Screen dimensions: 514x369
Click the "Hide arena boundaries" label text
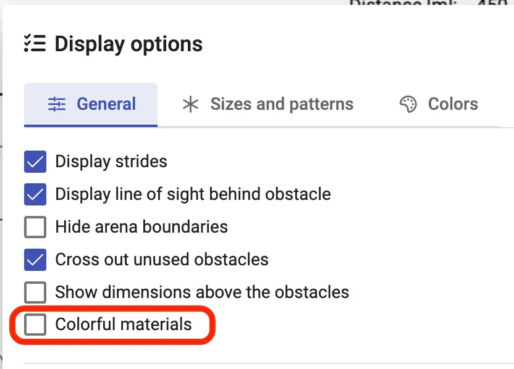tap(141, 227)
